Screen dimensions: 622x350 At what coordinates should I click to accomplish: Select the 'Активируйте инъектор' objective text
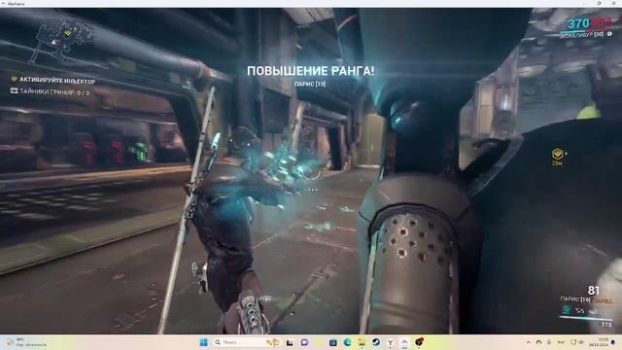(57, 81)
